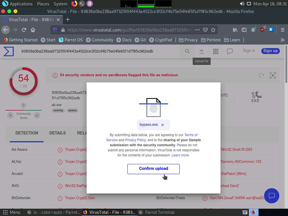Vote community score up with check button

pyautogui.click(x=37, y=115)
